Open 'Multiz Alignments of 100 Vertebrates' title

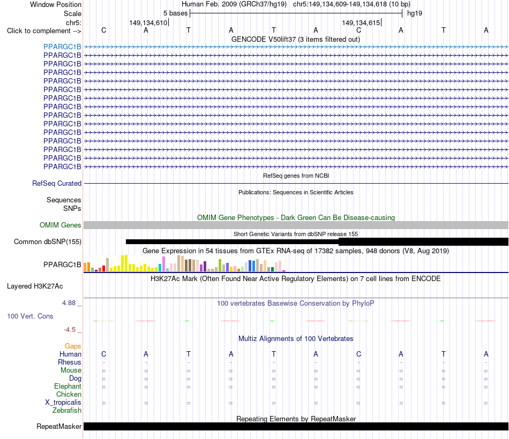296,339
